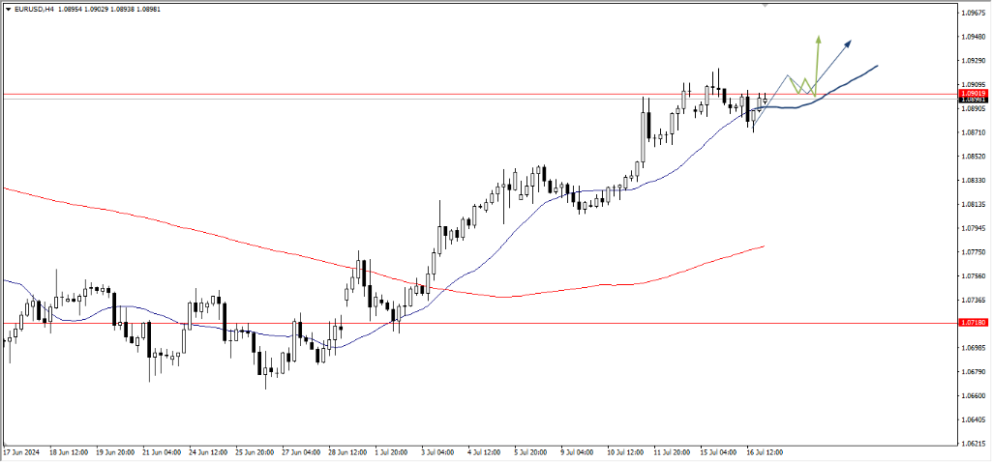Screen dimensions: 992x462
Task: Select the green arrowhead pointing upward
Action: click(818, 41)
